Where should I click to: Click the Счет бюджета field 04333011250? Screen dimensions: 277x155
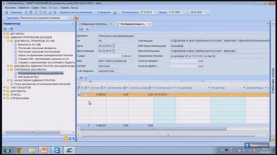(114, 71)
